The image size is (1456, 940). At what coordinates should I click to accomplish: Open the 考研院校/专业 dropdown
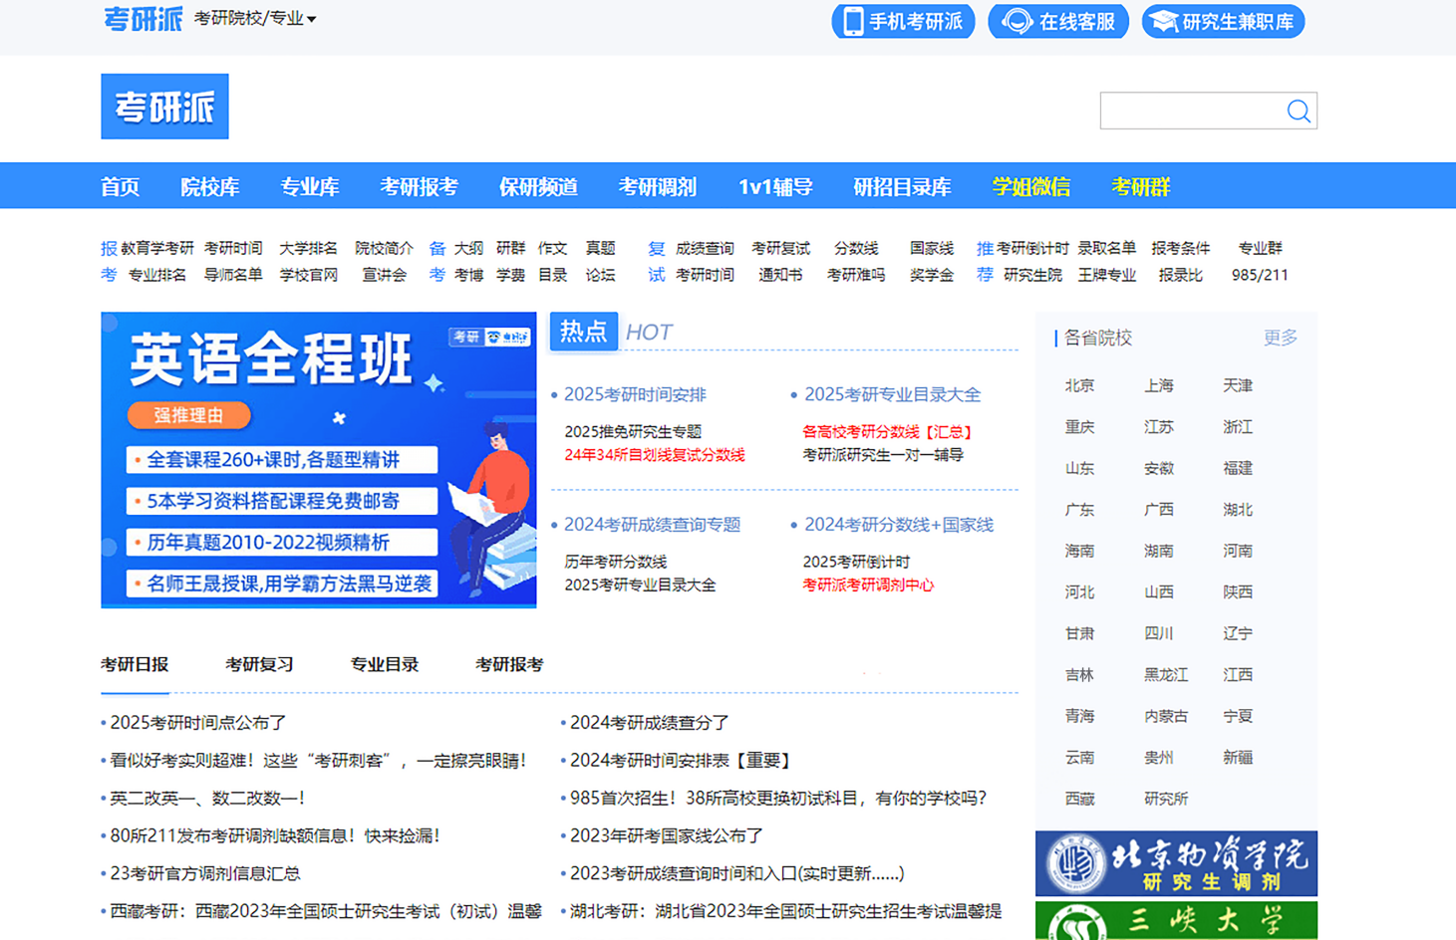(251, 18)
